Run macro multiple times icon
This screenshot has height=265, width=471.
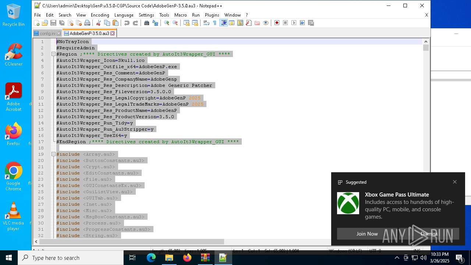[x=302, y=23]
